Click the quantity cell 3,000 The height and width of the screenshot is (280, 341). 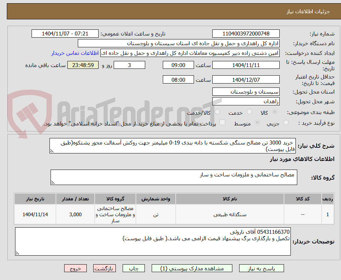[x=75, y=214]
